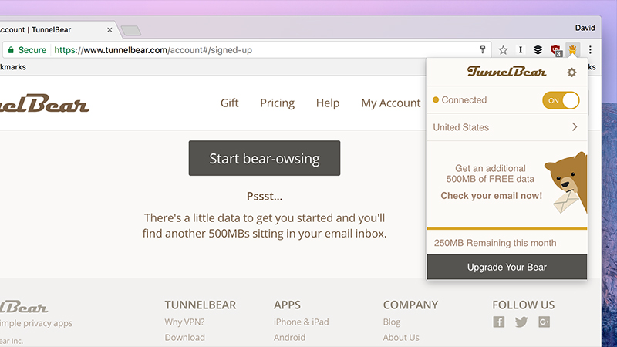Open the iPhone & iPad apps link
The image size is (617, 347).
click(301, 322)
